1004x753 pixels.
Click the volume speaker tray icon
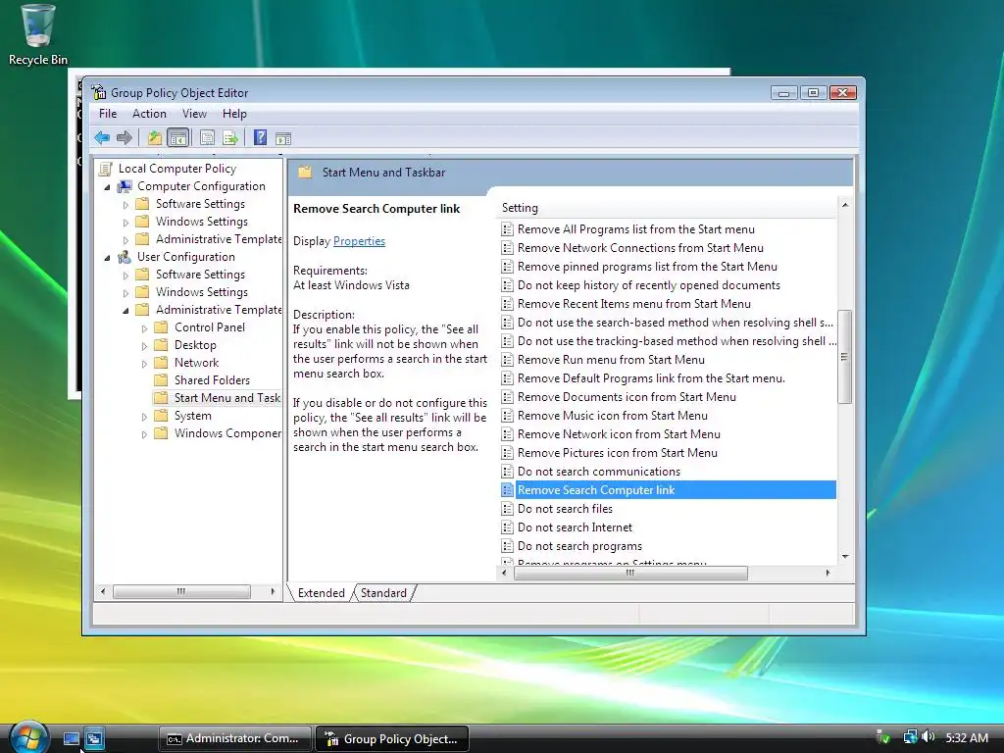click(928, 737)
